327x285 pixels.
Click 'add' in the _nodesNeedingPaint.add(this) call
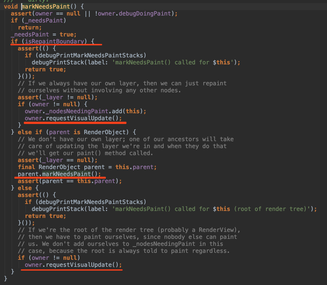(117, 111)
